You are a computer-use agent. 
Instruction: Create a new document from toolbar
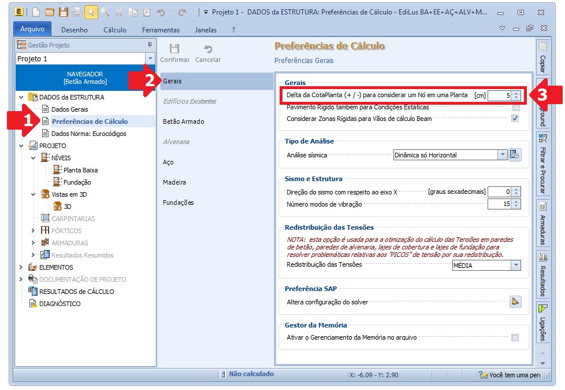(36, 12)
